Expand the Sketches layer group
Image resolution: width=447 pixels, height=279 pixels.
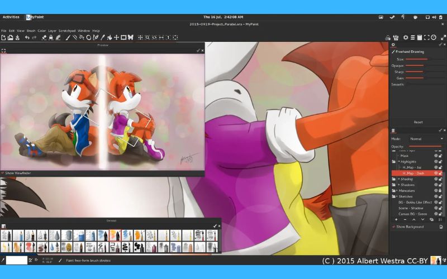(397, 196)
